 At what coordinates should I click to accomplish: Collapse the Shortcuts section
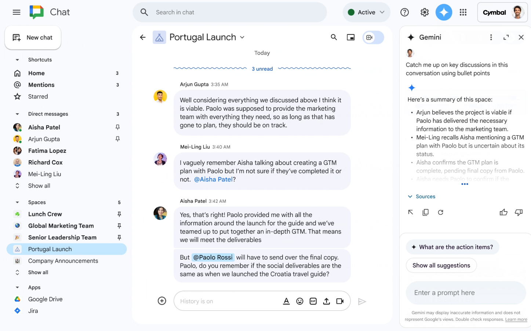point(17,60)
